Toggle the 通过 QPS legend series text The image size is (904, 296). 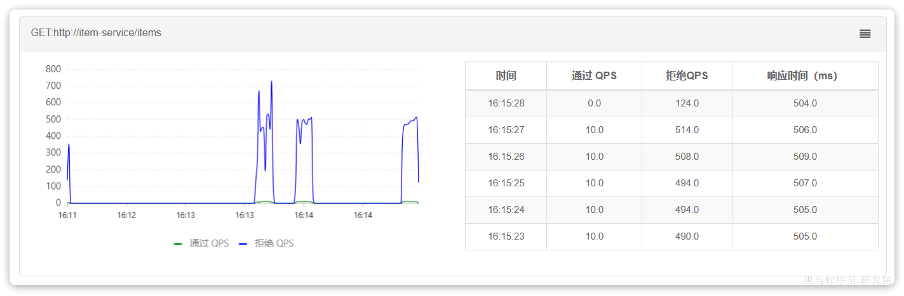(209, 243)
